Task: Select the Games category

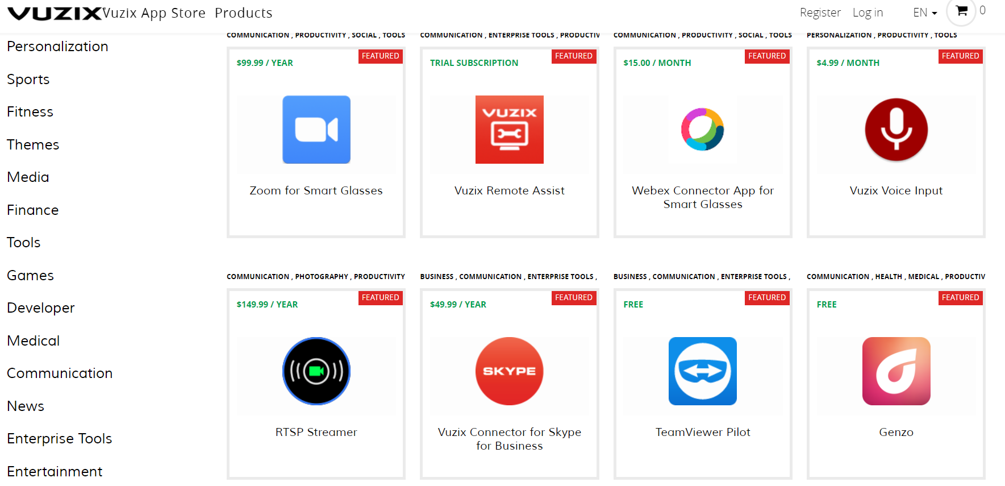Action: point(30,276)
